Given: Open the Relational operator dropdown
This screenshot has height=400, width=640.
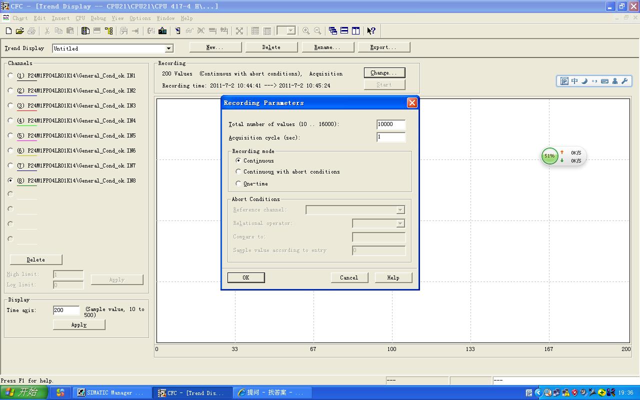Looking at the screenshot, I should coord(400,223).
